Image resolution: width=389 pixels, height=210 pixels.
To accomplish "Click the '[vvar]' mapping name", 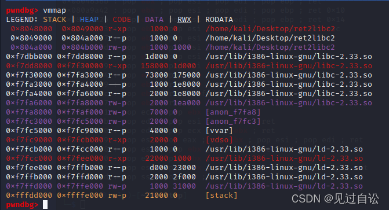I will click(x=219, y=131).
